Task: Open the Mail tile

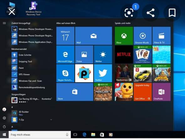Action: [x=93, y=36]
